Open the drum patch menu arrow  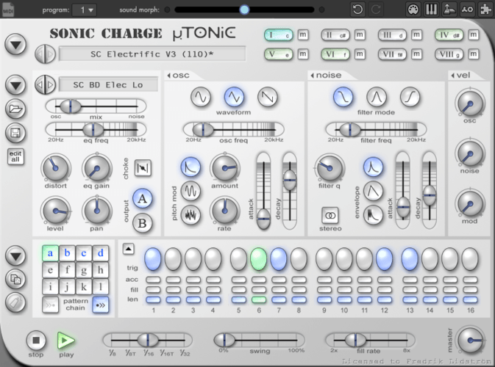(x=15, y=85)
